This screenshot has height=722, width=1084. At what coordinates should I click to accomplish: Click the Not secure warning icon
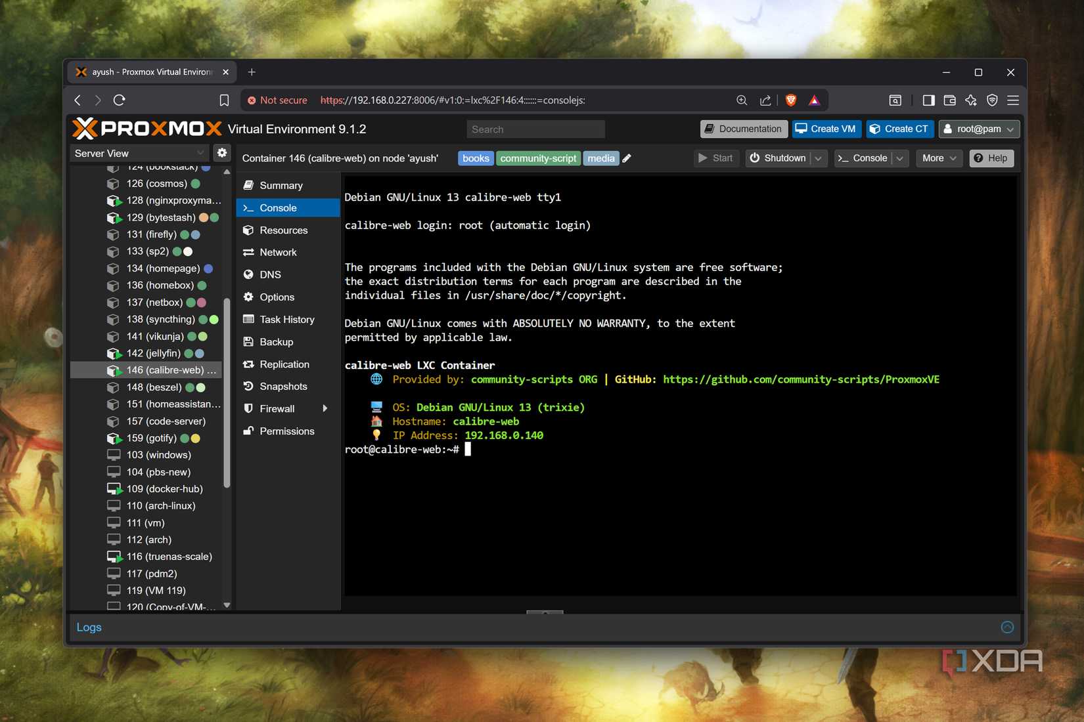(252, 100)
